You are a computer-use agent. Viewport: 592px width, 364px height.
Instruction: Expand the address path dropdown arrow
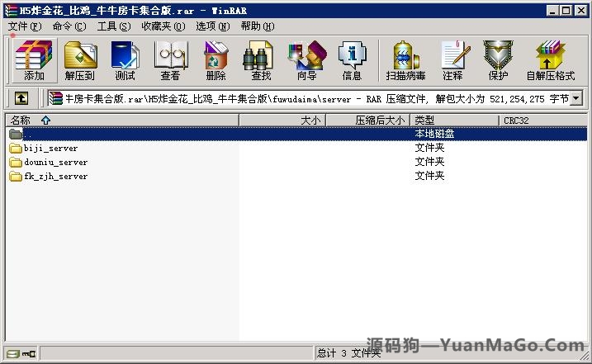[x=575, y=99]
